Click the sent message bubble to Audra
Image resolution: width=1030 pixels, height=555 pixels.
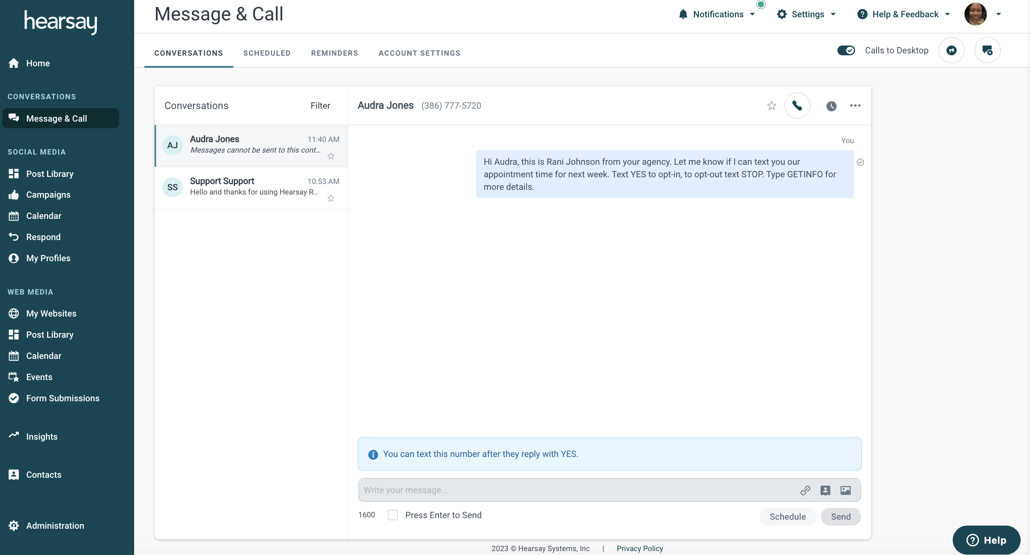(x=664, y=174)
